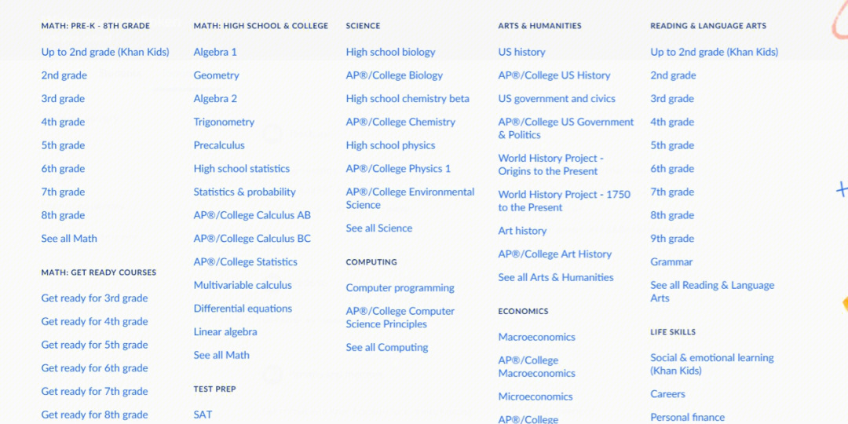The height and width of the screenshot is (424, 848).
Task: Open AP/College Environmental Science
Action: (411, 198)
